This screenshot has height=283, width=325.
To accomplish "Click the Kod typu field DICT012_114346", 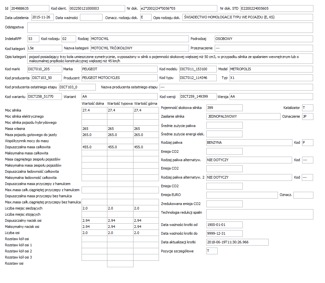I will (x=198, y=78).
